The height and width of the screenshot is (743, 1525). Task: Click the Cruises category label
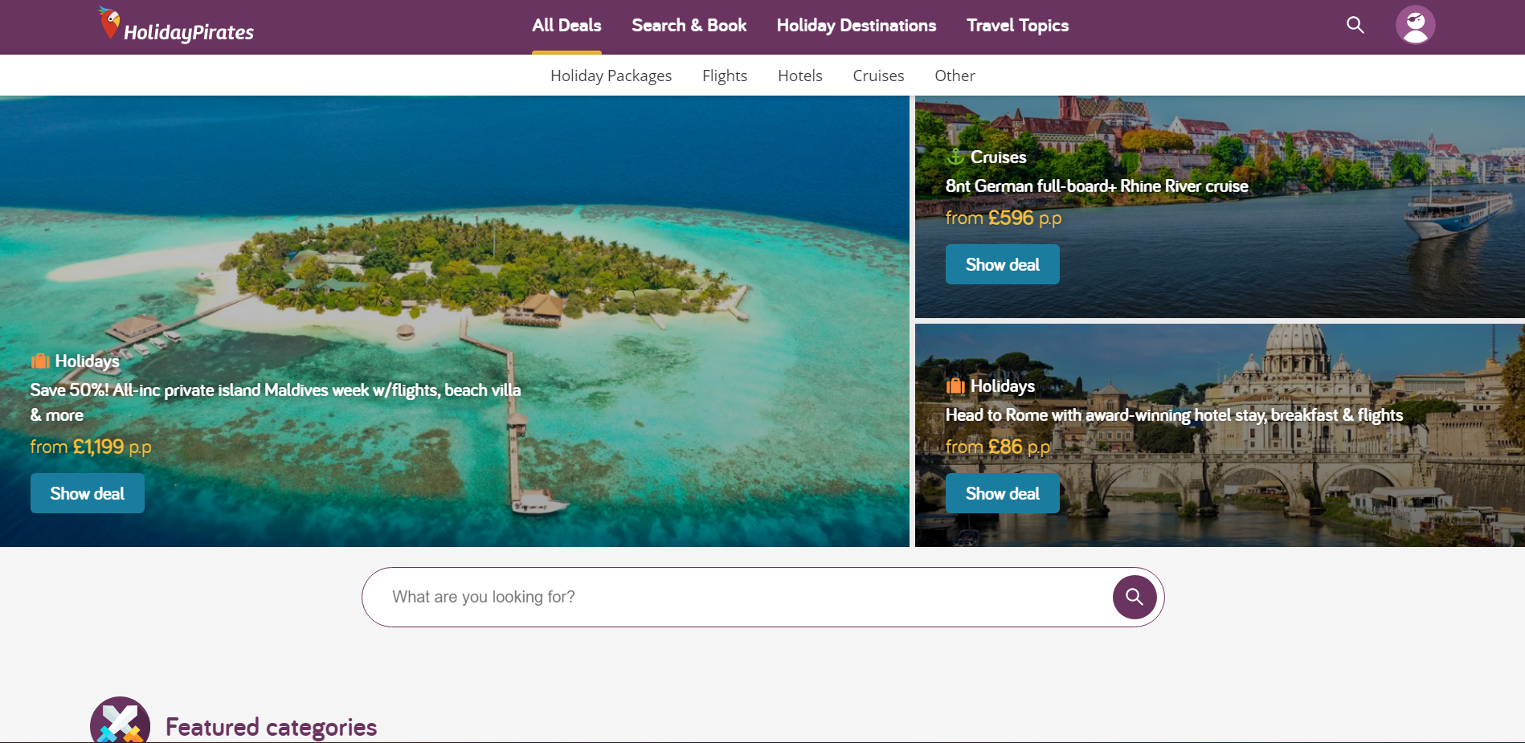click(998, 157)
